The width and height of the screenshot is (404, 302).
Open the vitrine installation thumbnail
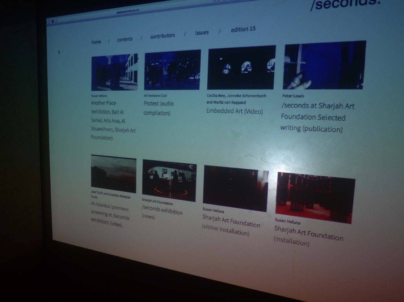tap(236, 189)
